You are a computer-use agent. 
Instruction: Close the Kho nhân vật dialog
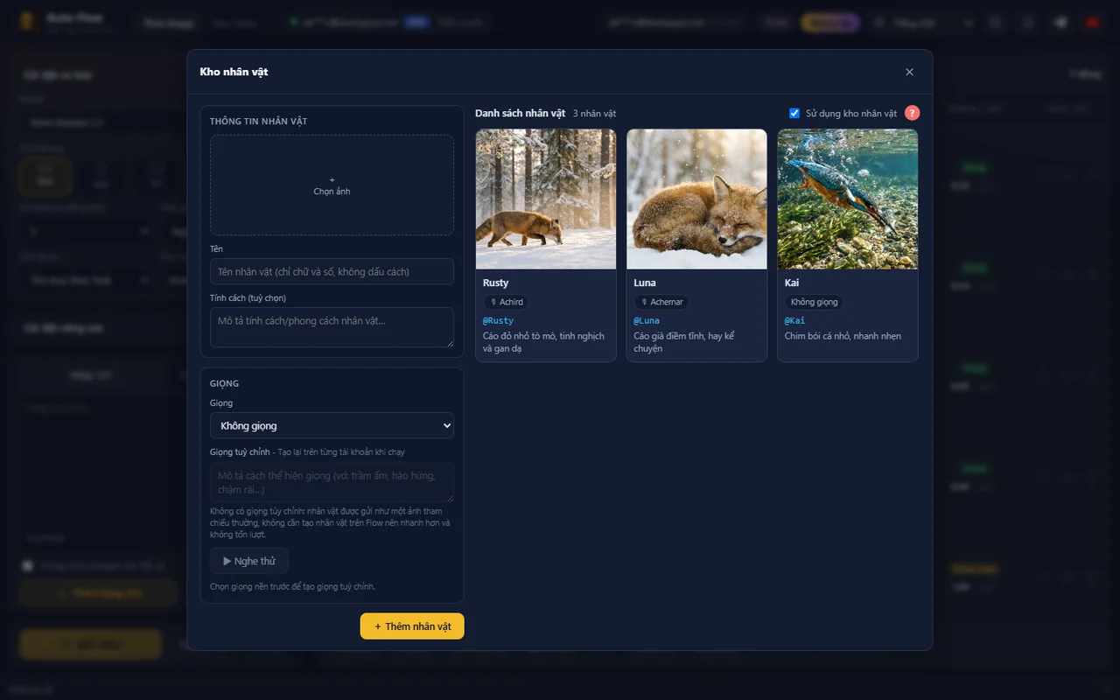(x=909, y=72)
